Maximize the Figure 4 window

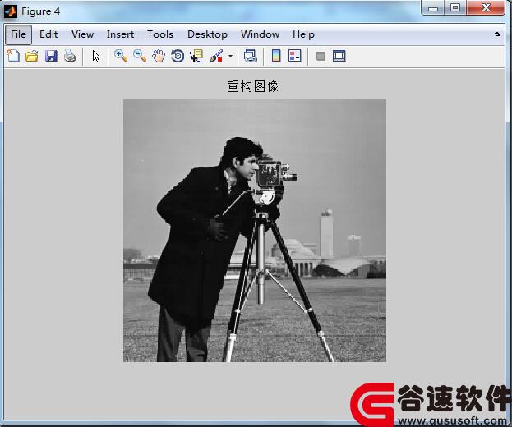455,8
